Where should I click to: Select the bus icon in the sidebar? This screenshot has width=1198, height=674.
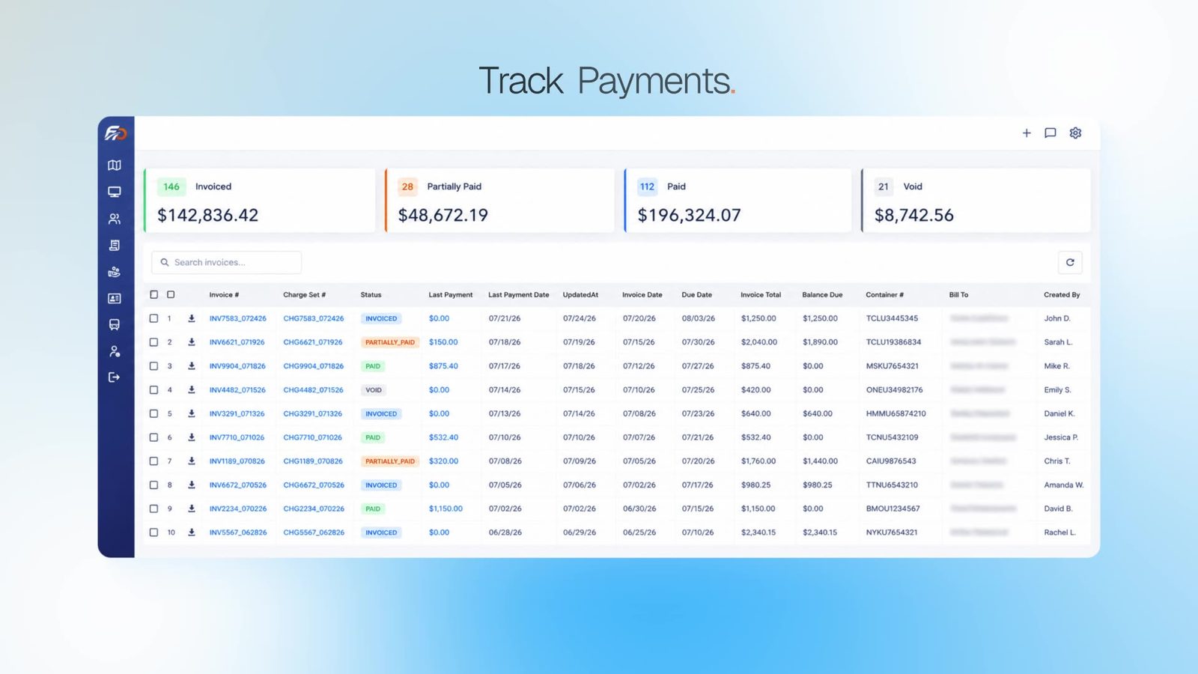(x=115, y=325)
